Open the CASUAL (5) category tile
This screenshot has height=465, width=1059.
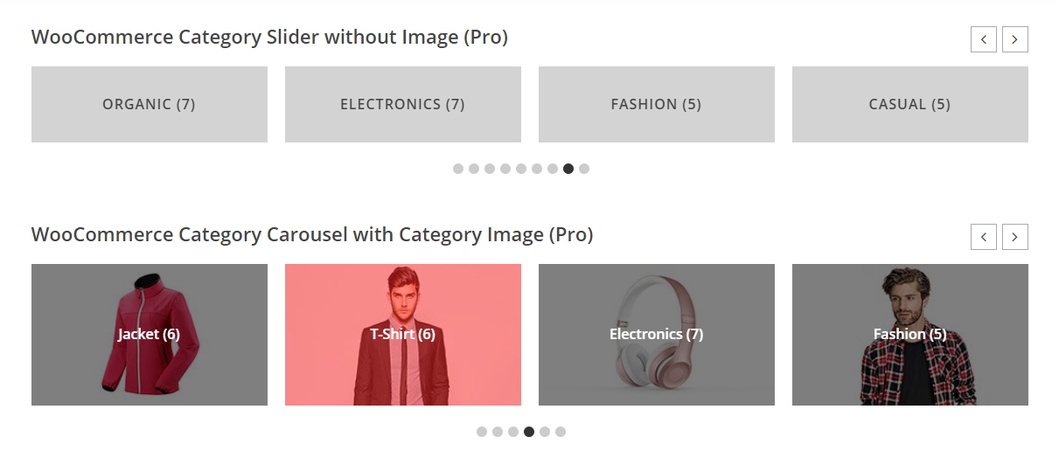(910, 105)
